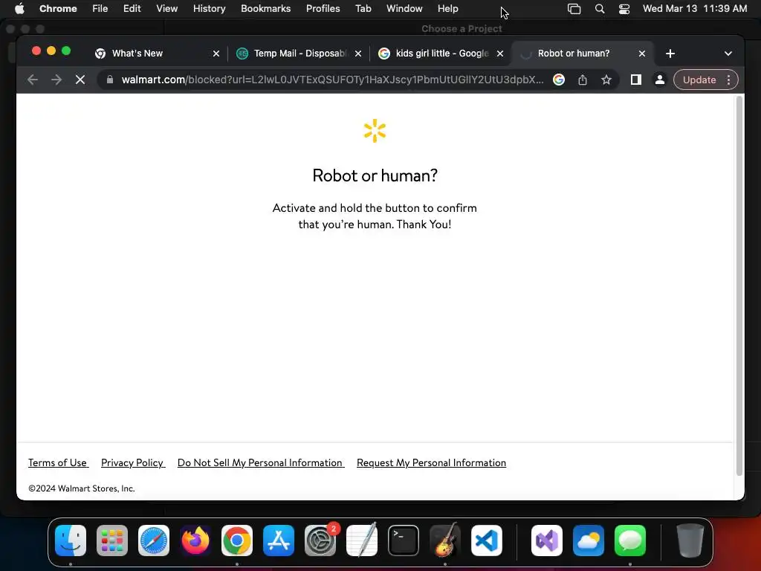Expand the tab search chevron
The image size is (761, 571).
coord(728,54)
